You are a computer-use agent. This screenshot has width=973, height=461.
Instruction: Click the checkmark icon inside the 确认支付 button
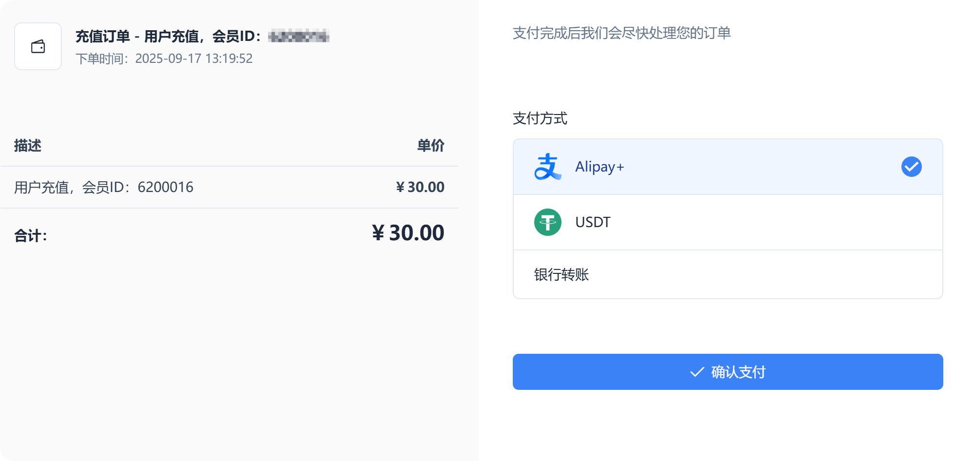click(697, 372)
